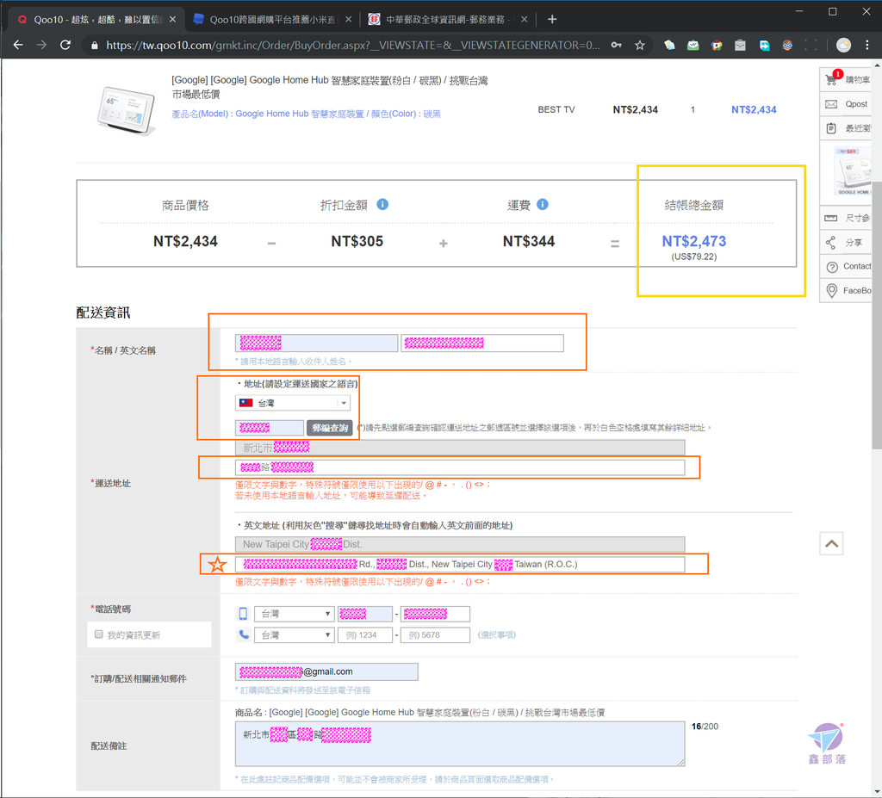Click the NT$2,473 checkout total
The width and height of the screenshot is (882, 798).
[x=693, y=241]
